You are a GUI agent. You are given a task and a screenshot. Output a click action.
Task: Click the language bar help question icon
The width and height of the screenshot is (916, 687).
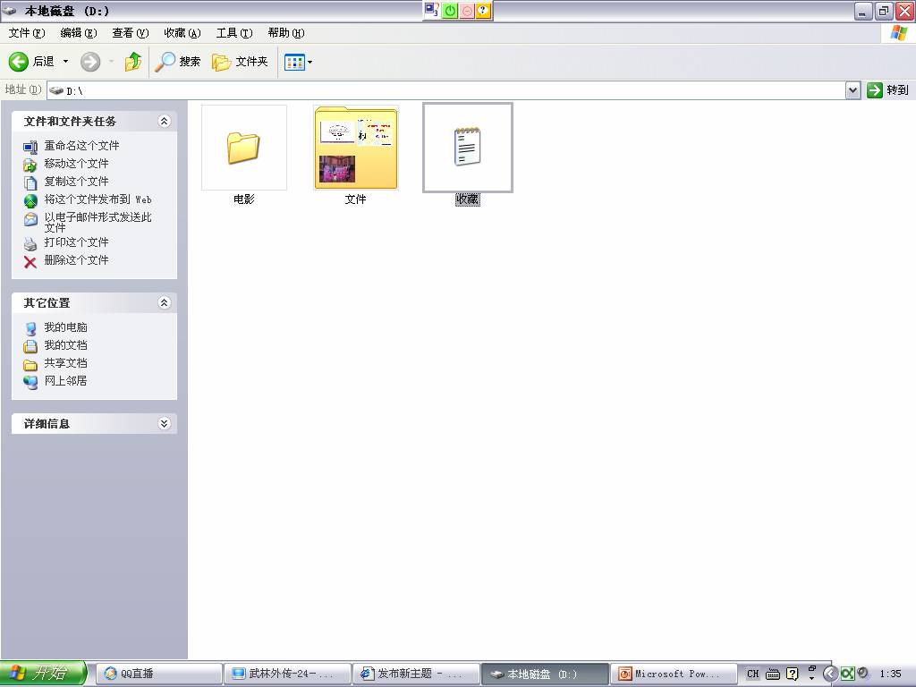pyautogui.click(x=793, y=674)
